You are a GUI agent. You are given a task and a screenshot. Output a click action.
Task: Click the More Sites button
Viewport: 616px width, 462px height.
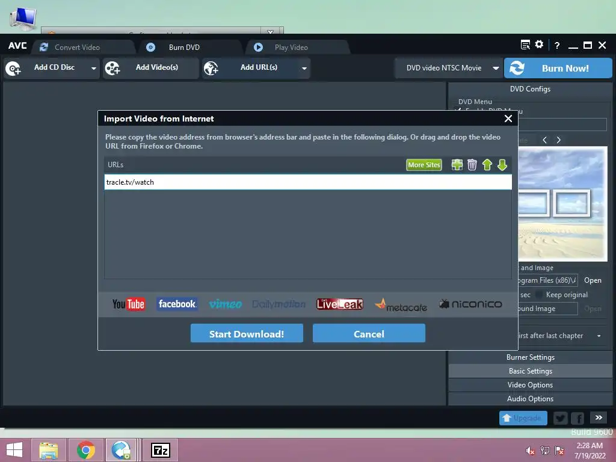pos(424,165)
